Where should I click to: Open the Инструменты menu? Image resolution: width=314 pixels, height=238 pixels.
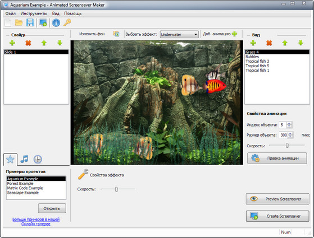(34, 13)
